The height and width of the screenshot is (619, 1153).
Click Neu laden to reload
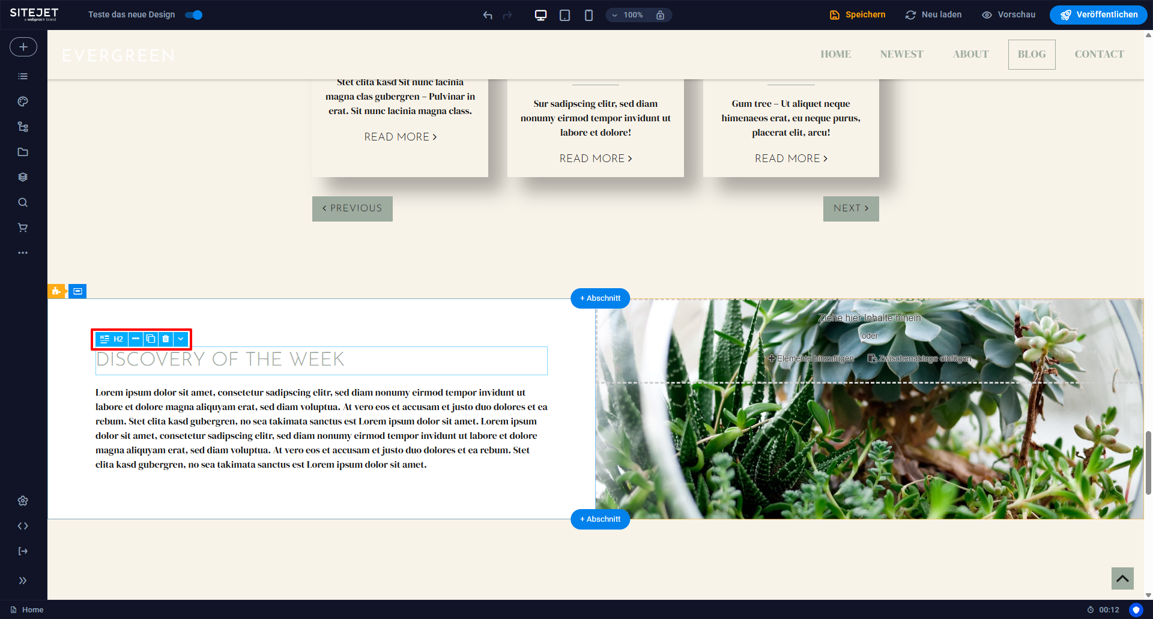pos(934,15)
